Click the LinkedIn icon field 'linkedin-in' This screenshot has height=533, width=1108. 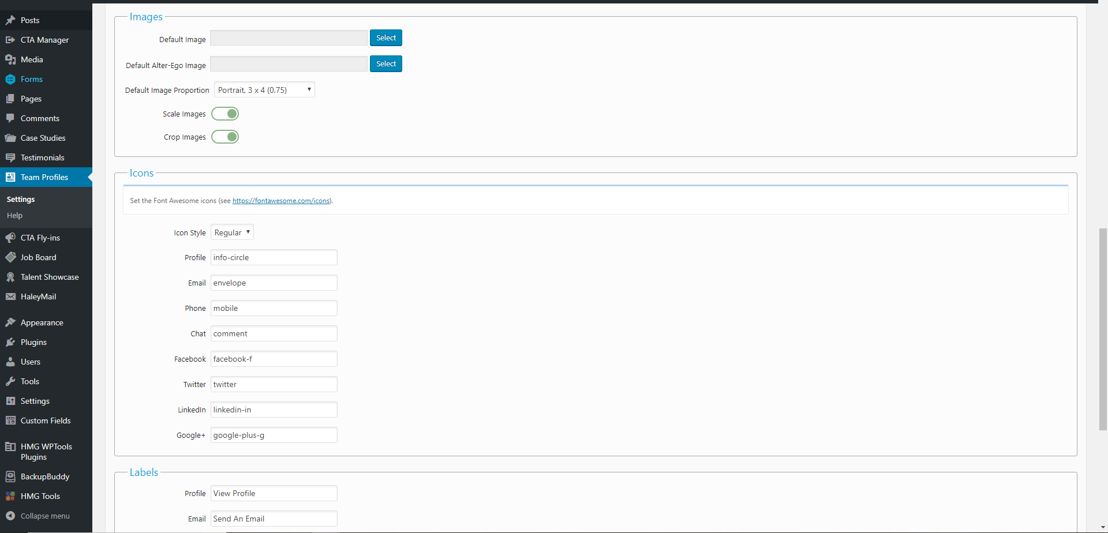(x=274, y=410)
